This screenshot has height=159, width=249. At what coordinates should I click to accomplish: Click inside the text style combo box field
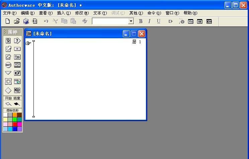(110, 21)
